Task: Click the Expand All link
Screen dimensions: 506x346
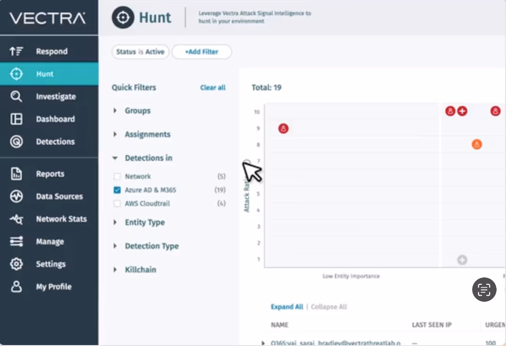Action: click(x=287, y=307)
